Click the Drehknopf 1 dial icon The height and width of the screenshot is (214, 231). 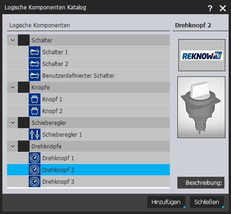34,158
